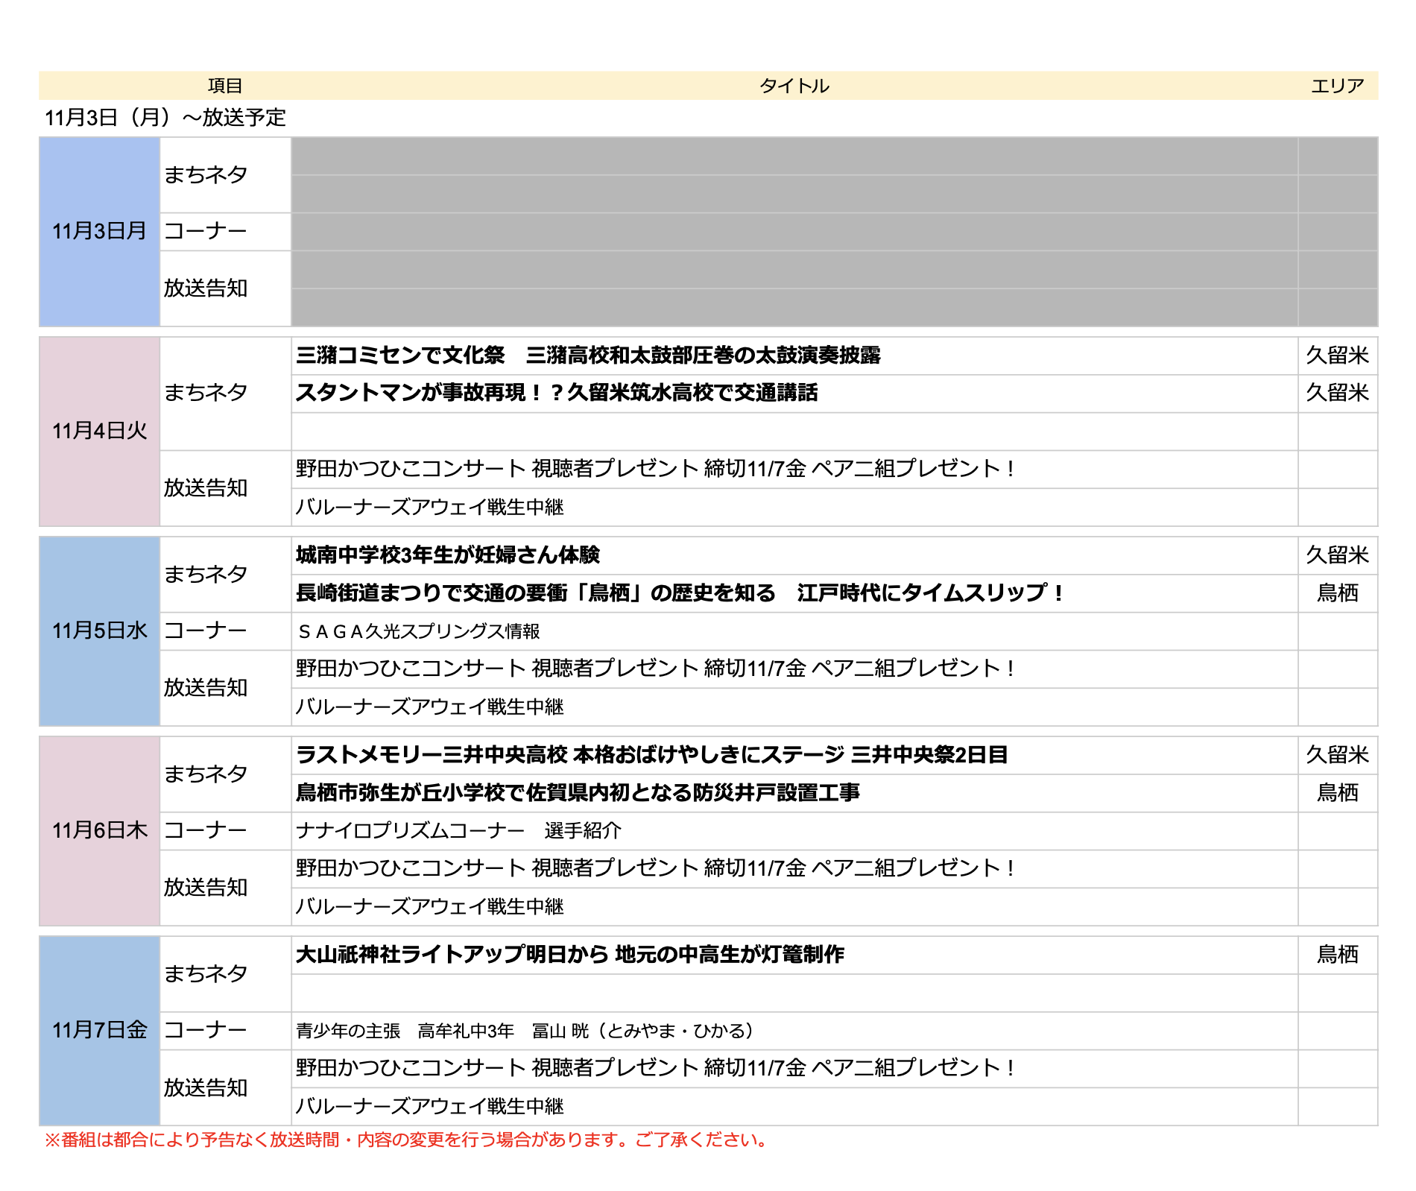Select the 大山祇神社ライトアップ title row
Image resolution: width=1416 pixels, height=1191 pixels.
tap(569, 955)
